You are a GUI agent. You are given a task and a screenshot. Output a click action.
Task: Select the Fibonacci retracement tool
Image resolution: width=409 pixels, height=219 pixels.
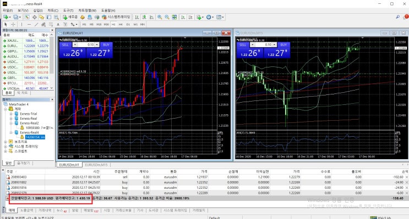click(51, 24)
